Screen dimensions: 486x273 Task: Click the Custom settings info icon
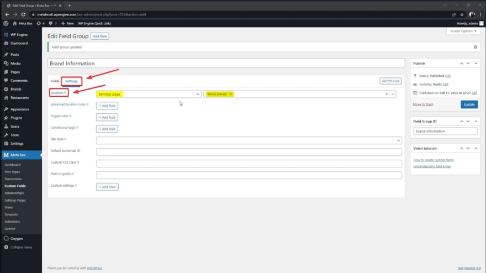[76, 185]
